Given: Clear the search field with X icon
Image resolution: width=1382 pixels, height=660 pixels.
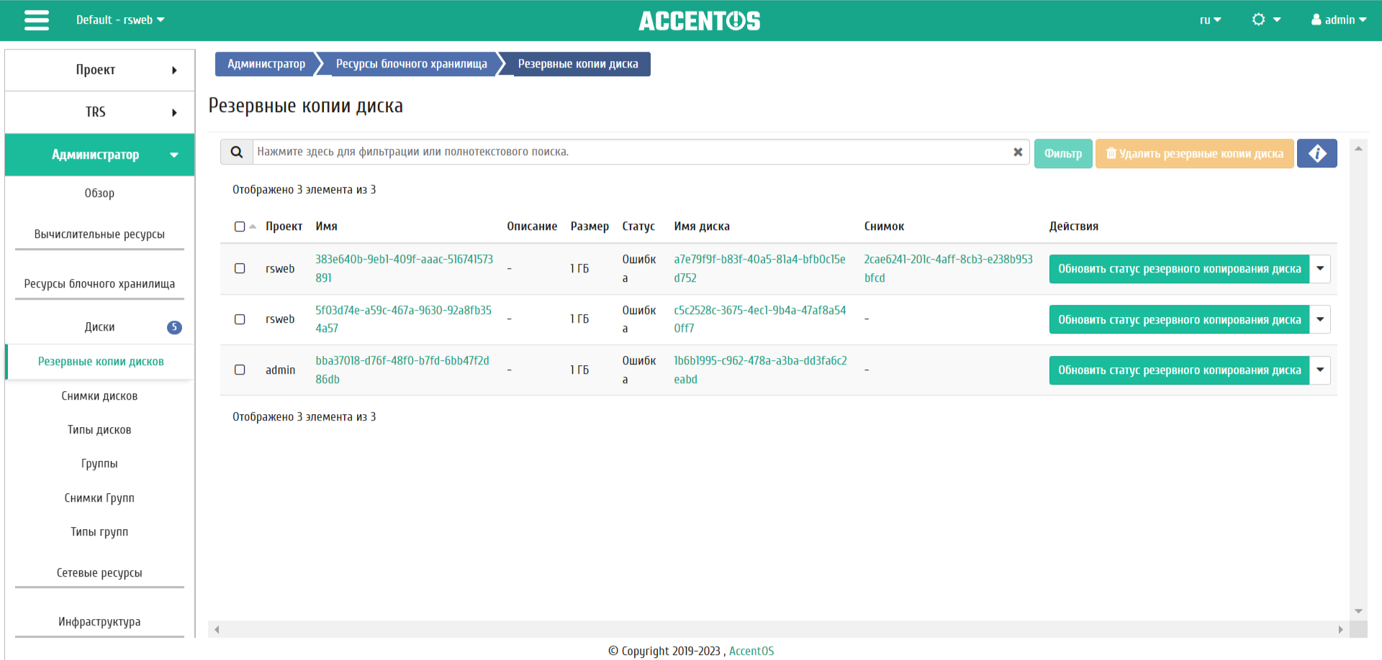Looking at the screenshot, I should (x=1018, y=152).
